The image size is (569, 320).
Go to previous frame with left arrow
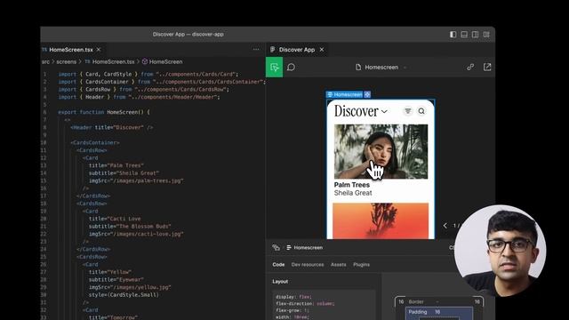click(445, 225)
